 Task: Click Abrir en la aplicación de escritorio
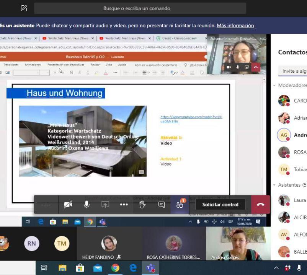pos(156,65)
